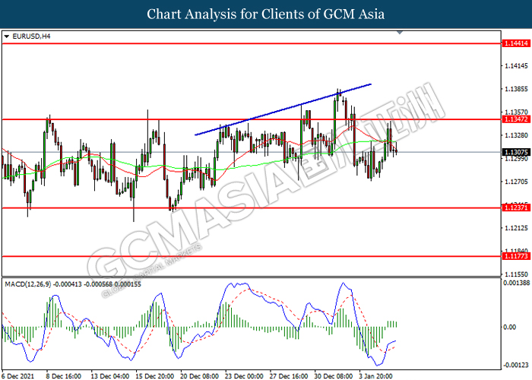The image size is (532, 380).
Task: Click the 1.14145 price axis value
Action: coord(516,66)
